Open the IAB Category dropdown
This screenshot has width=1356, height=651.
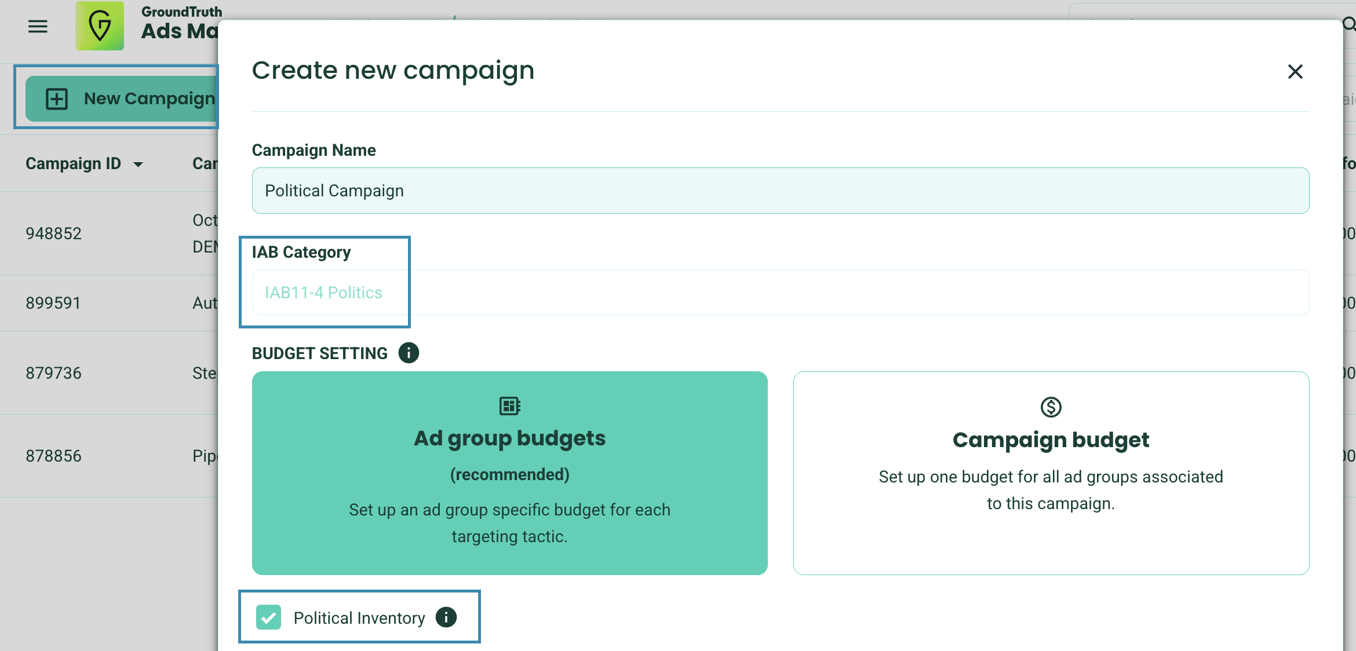click(x=780, y=292)
